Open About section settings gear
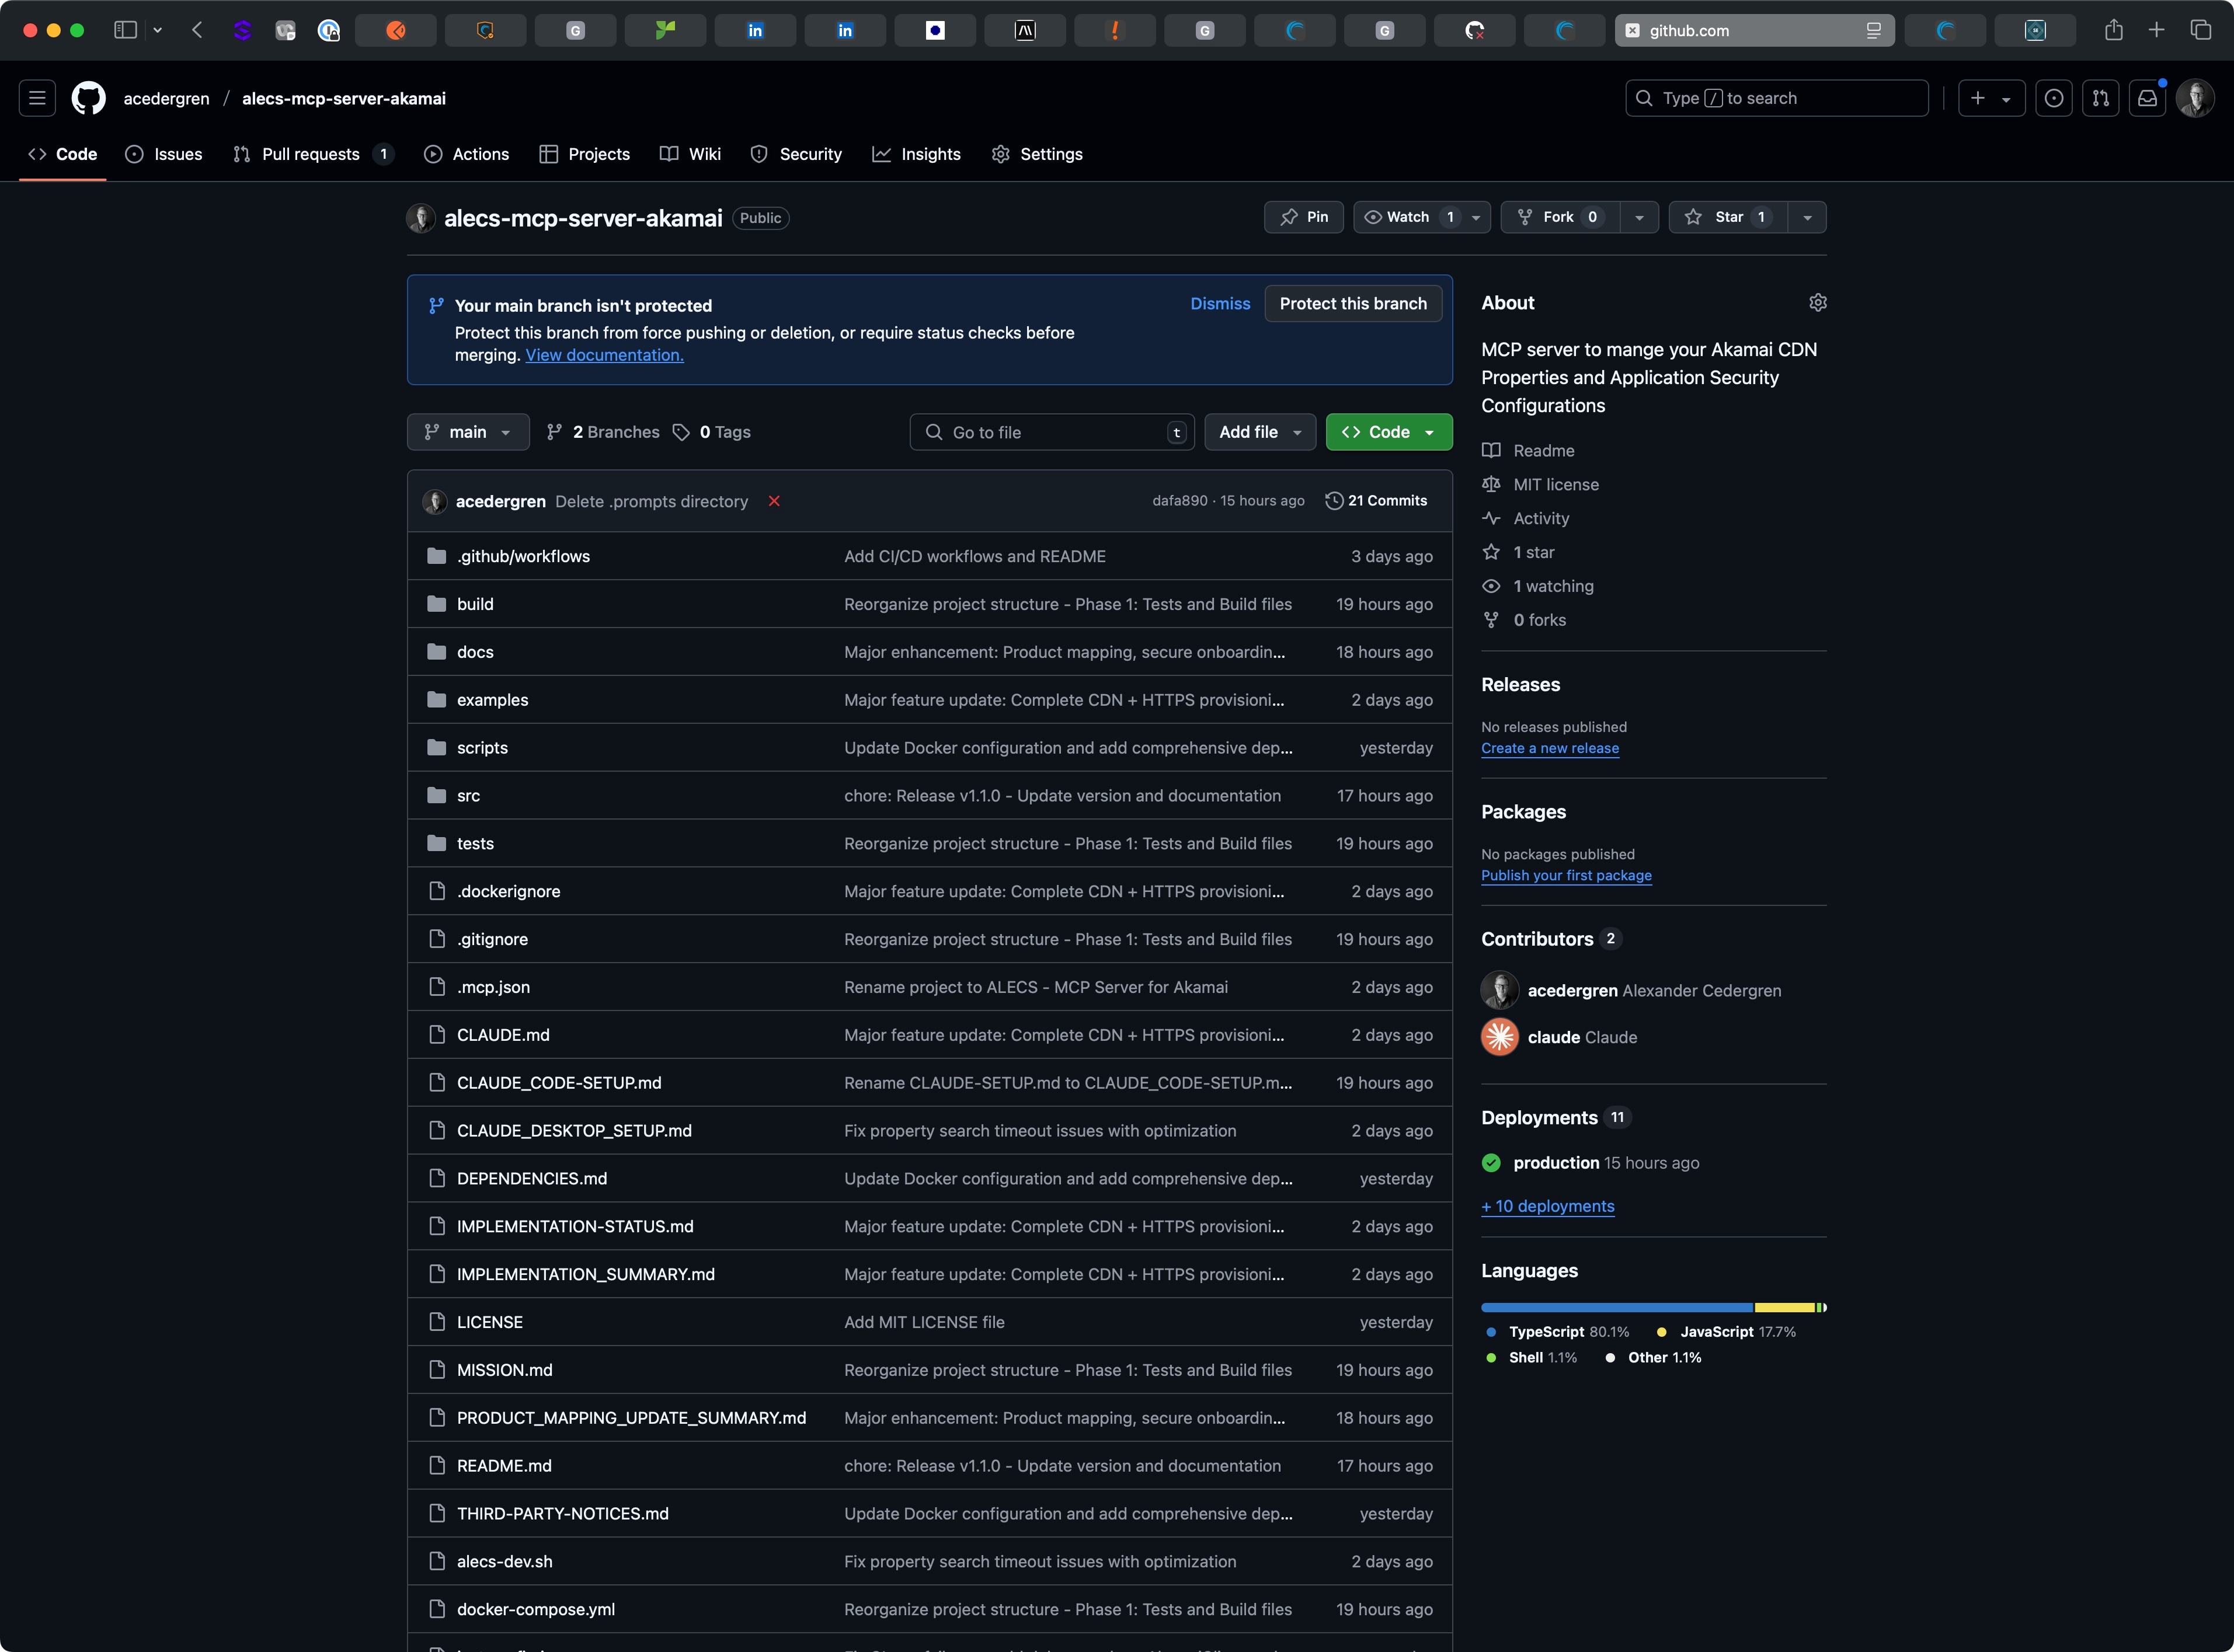The image size is (2234, 1652). tap(1818, 302)
